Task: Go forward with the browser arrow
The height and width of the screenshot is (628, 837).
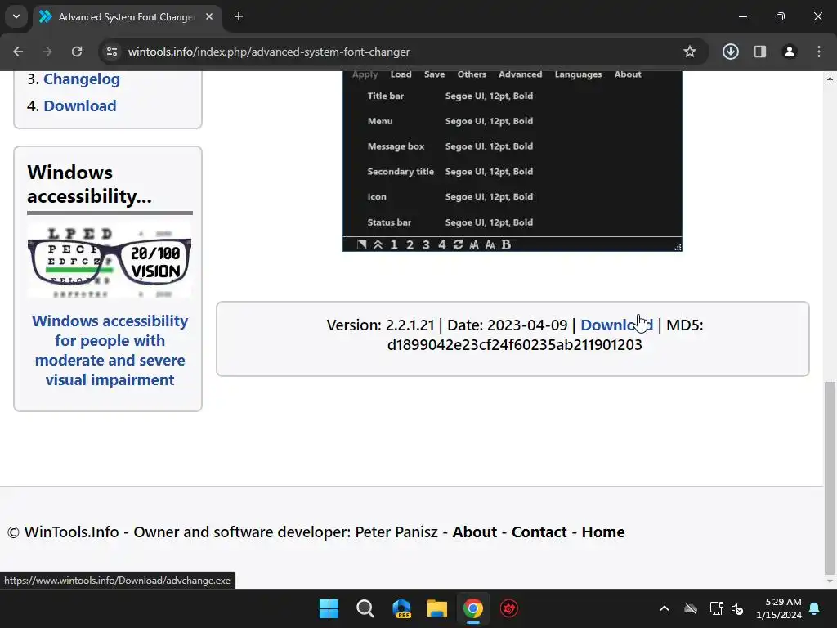Action: click(47, 52)
